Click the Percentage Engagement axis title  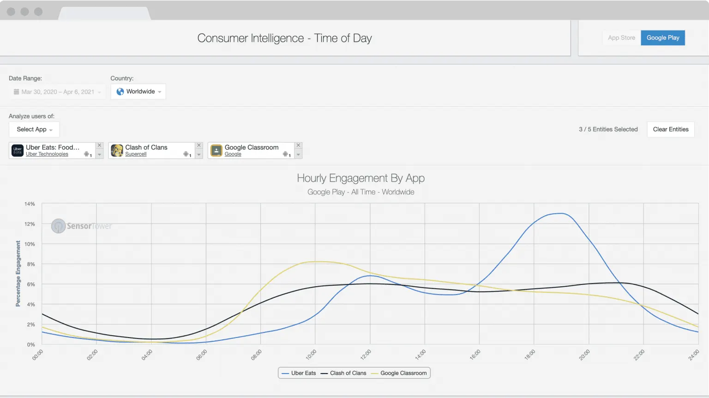18,273
